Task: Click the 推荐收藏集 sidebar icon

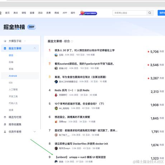Action: point(5,124)
